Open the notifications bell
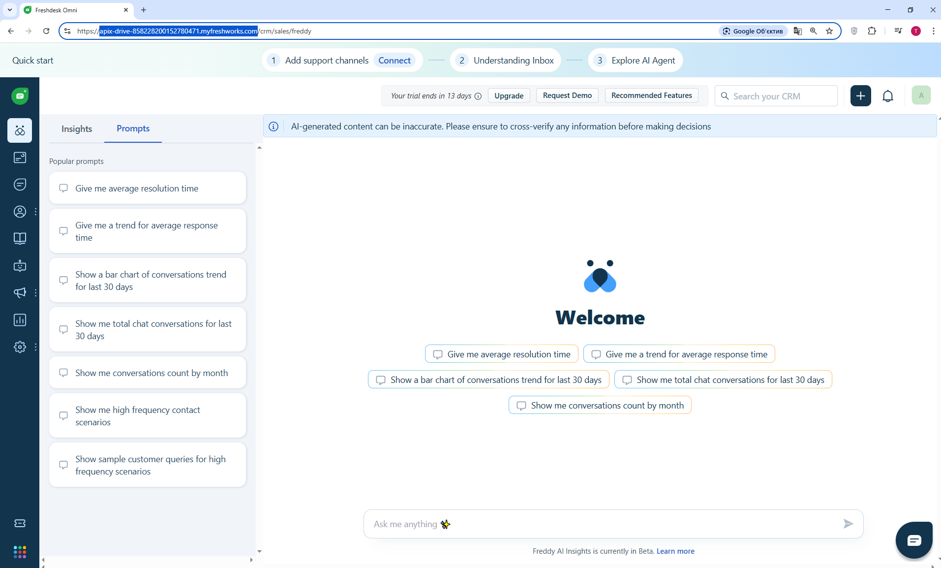This screenshot has height=568, width=941. (x=888, y=96)
